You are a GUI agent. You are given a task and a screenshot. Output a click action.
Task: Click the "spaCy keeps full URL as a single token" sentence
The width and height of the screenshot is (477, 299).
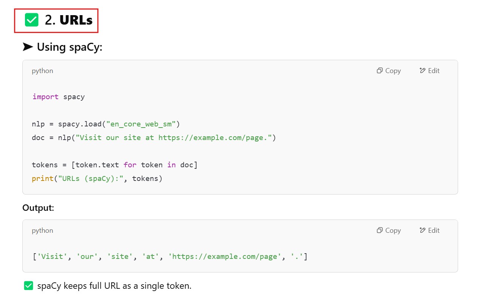click(x=114, y=286)
